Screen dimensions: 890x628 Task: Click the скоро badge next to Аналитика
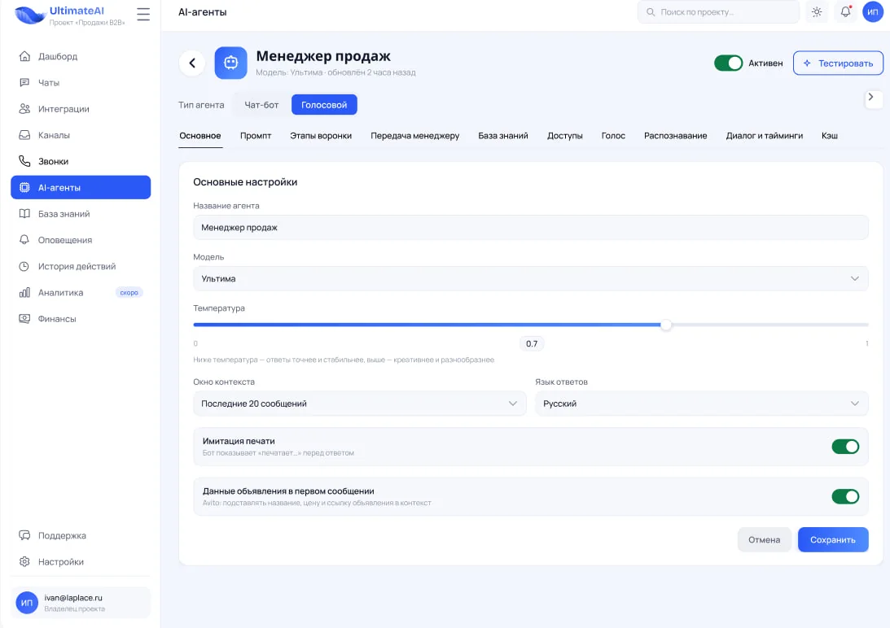coord(129,293)
